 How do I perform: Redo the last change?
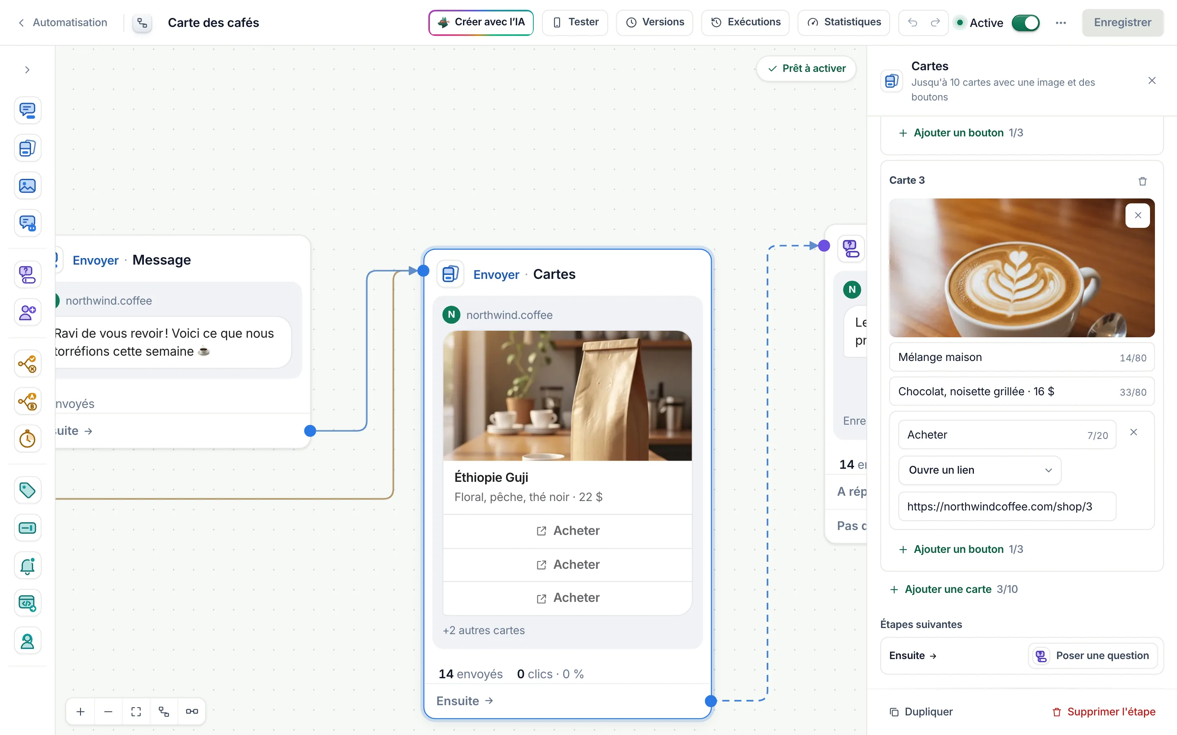coord(935,23)
